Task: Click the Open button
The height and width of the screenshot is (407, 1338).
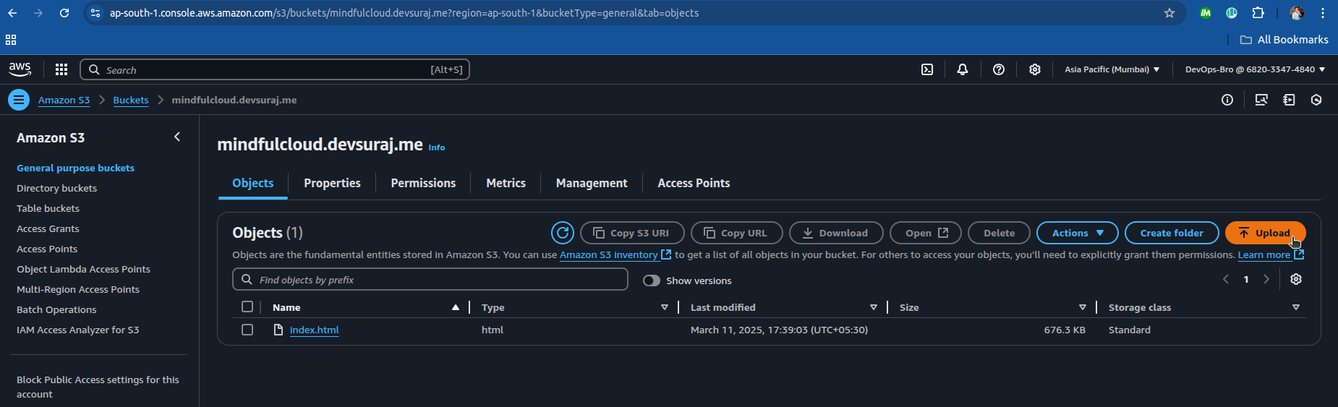Action: 926,233
